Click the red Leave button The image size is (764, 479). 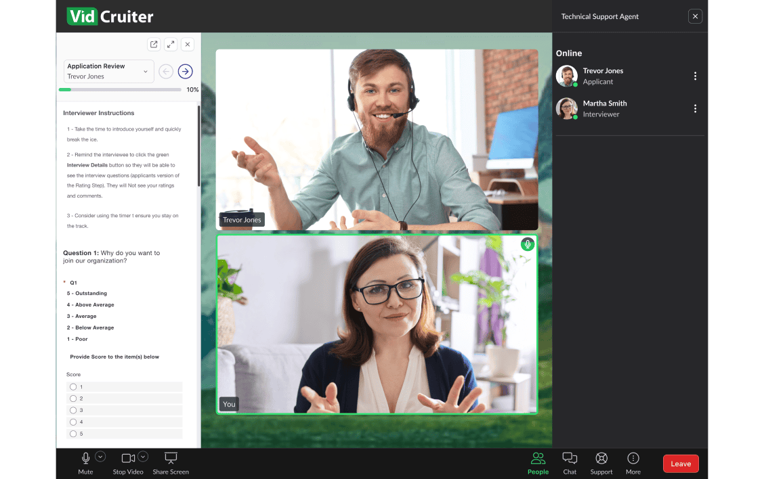click(681, 463)
